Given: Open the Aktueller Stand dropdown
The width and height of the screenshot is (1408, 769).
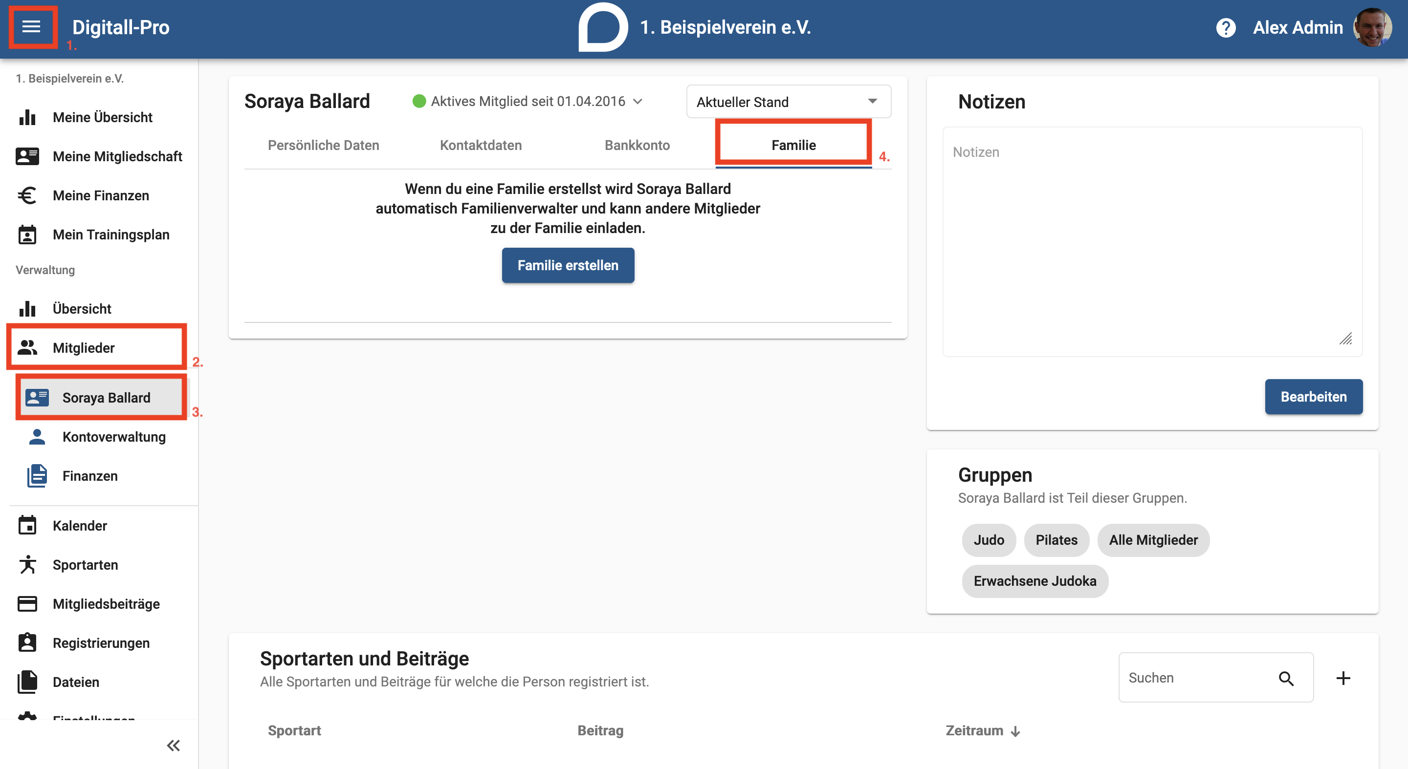Looking at the screenshot, I should coord(788,102).
